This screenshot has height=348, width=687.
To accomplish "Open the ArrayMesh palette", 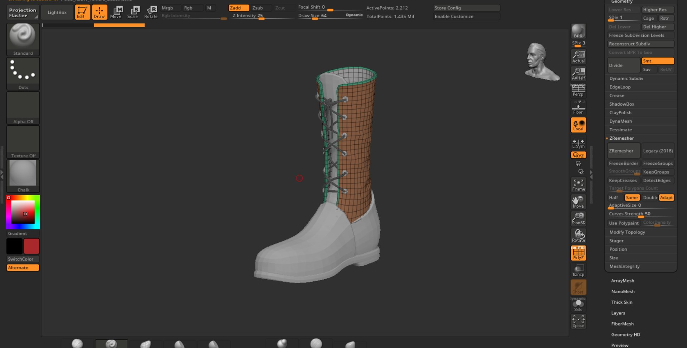I will [622, 281].
